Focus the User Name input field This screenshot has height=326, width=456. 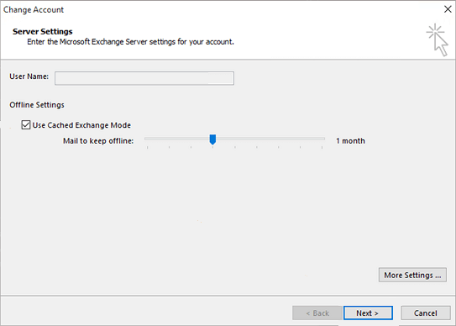[x=144, y=78]
